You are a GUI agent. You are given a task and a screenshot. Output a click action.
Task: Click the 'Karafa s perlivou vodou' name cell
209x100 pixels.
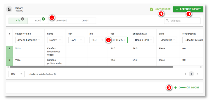pyautogui.click(x=55, y=62)
